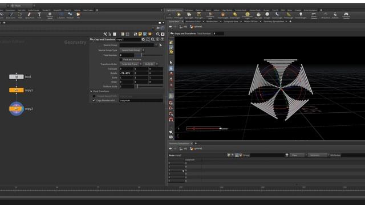Click the back arrow in Scene View path bar

coord(171,27)
